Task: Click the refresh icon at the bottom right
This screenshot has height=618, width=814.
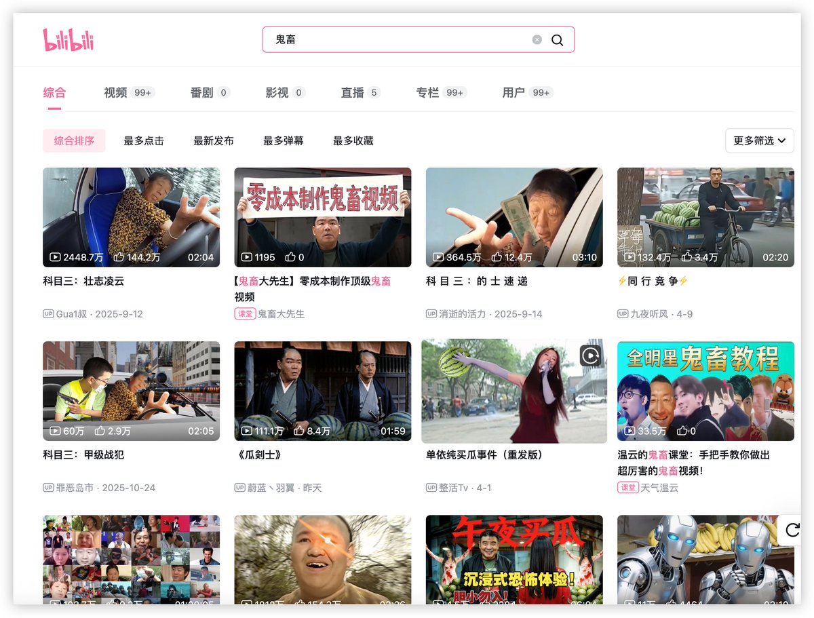Action: [x=792, y=531]
